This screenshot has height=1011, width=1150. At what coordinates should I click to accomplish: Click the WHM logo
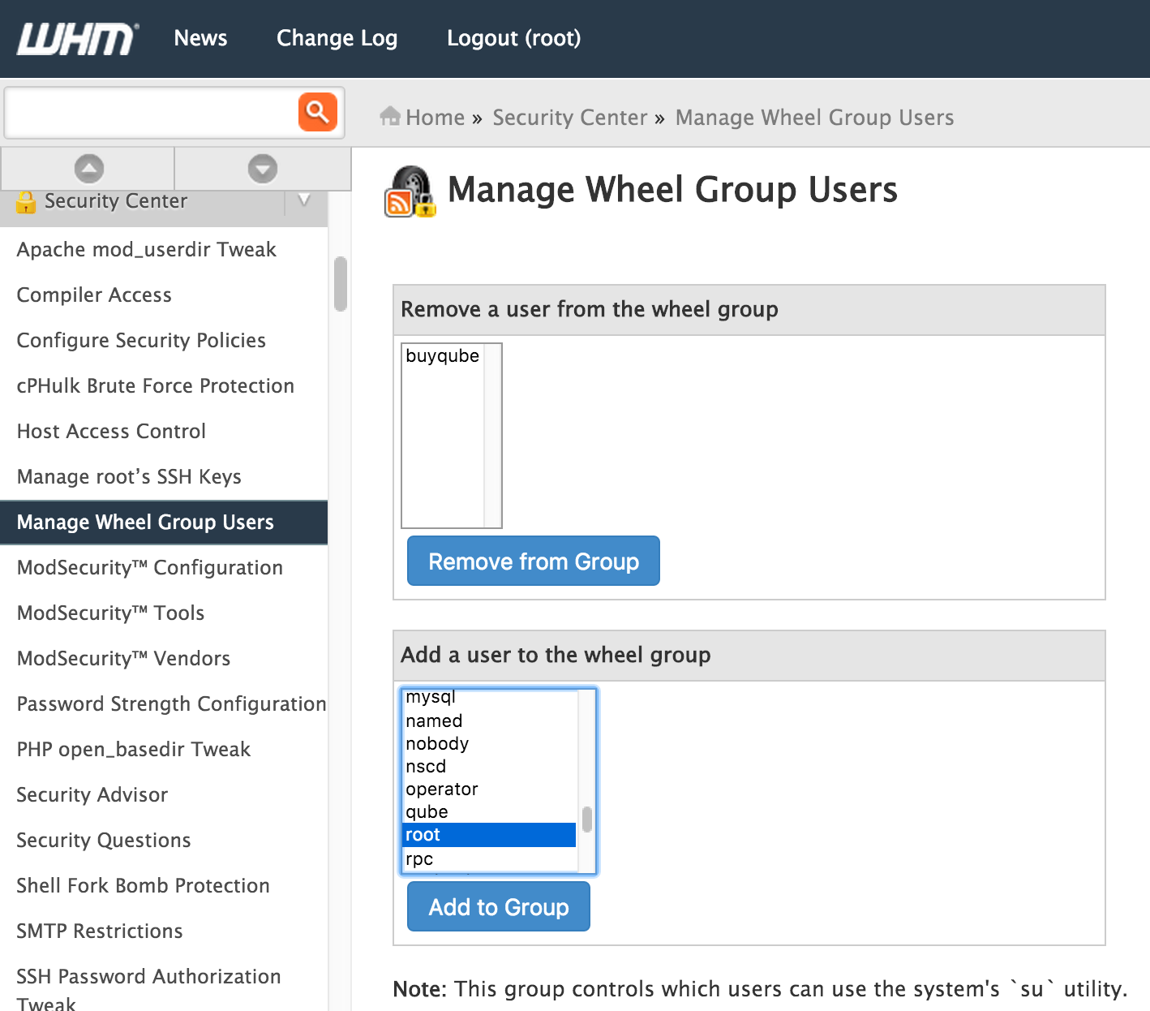pos(75,37)
